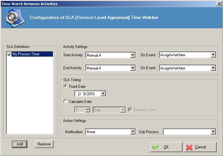Open the fixed date picker dropdown

[103, 94]
